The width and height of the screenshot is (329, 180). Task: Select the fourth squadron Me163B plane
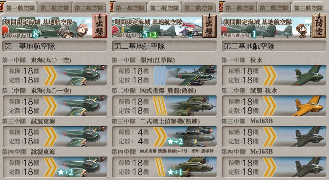coord(309,167)
